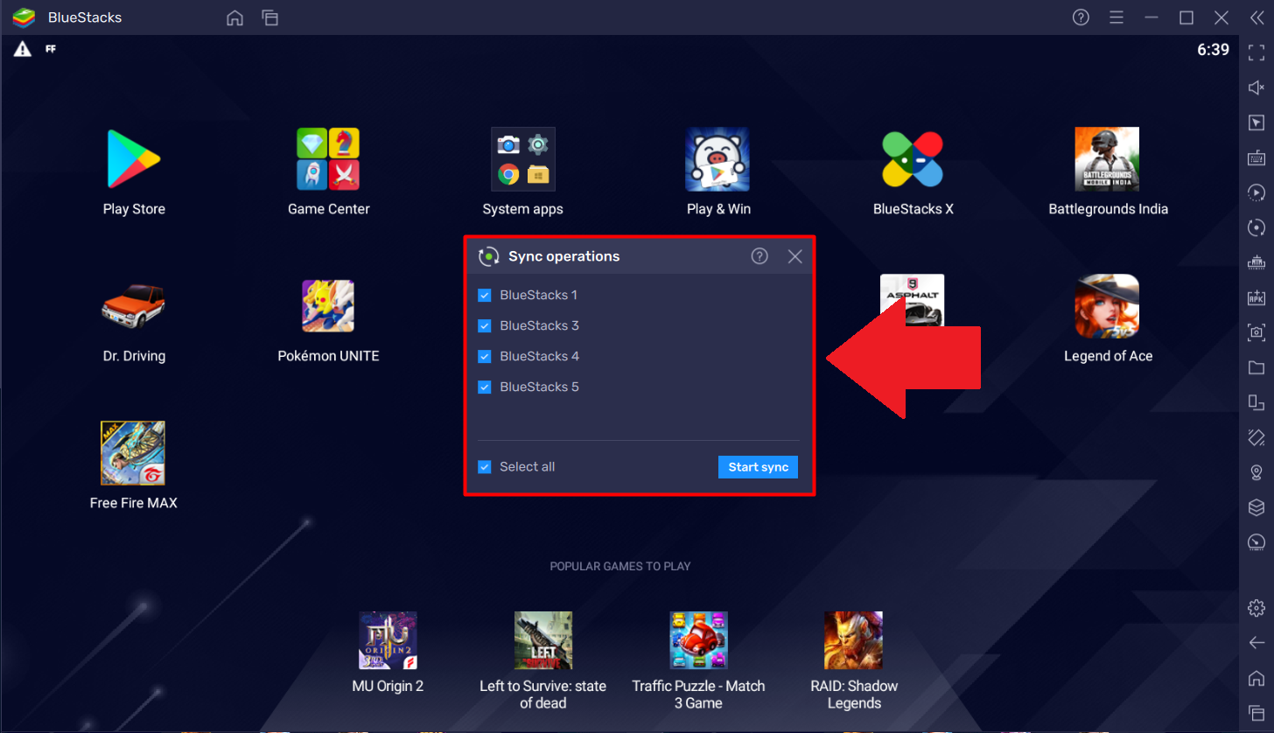Screen dimensions: 1274x733
Task: Open sync operations from side toolbar
Action: coord(1256,227)
